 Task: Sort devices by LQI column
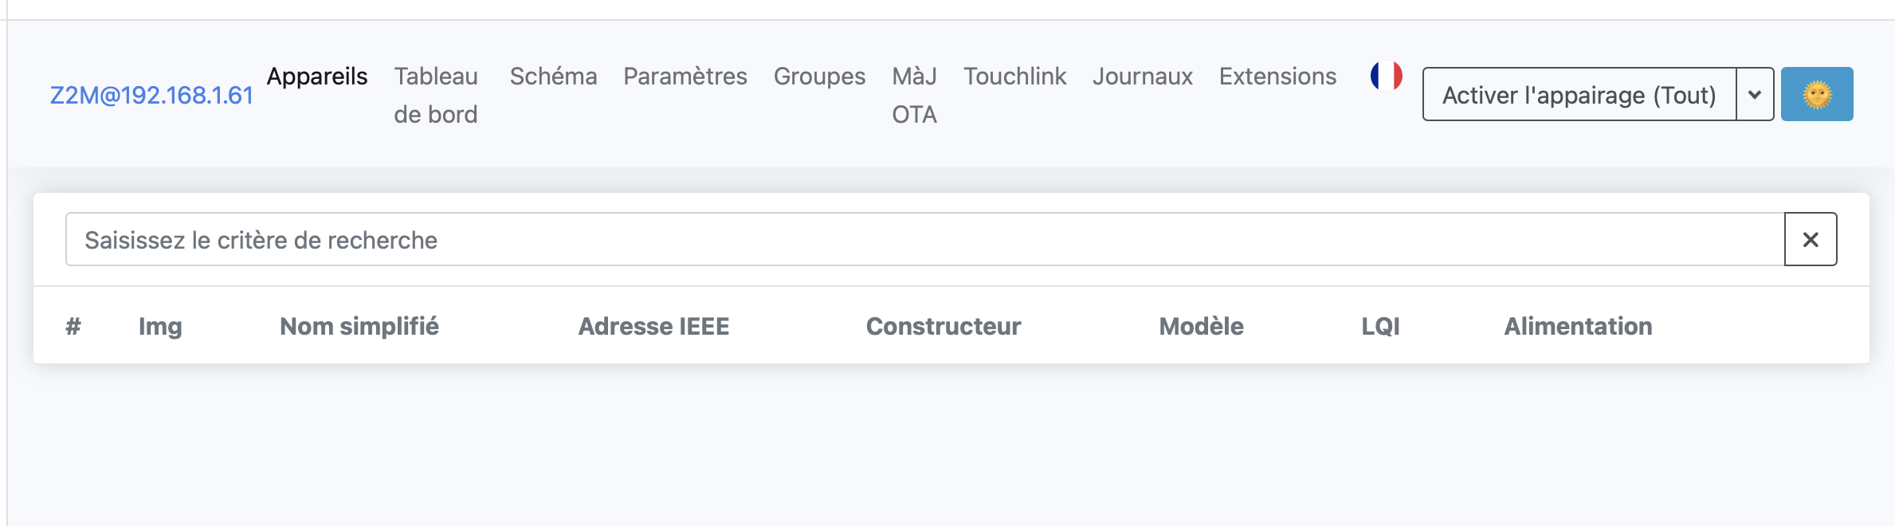[1380, 326]
